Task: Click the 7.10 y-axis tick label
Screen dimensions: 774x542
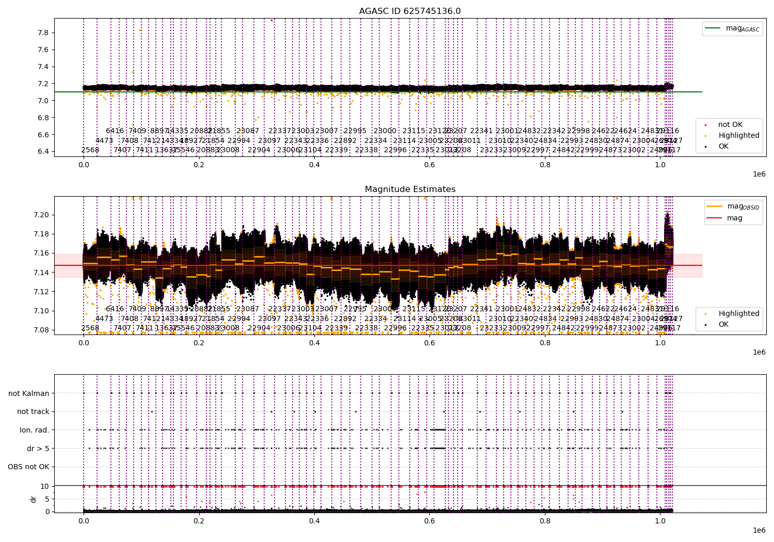Action: [41, 311]
